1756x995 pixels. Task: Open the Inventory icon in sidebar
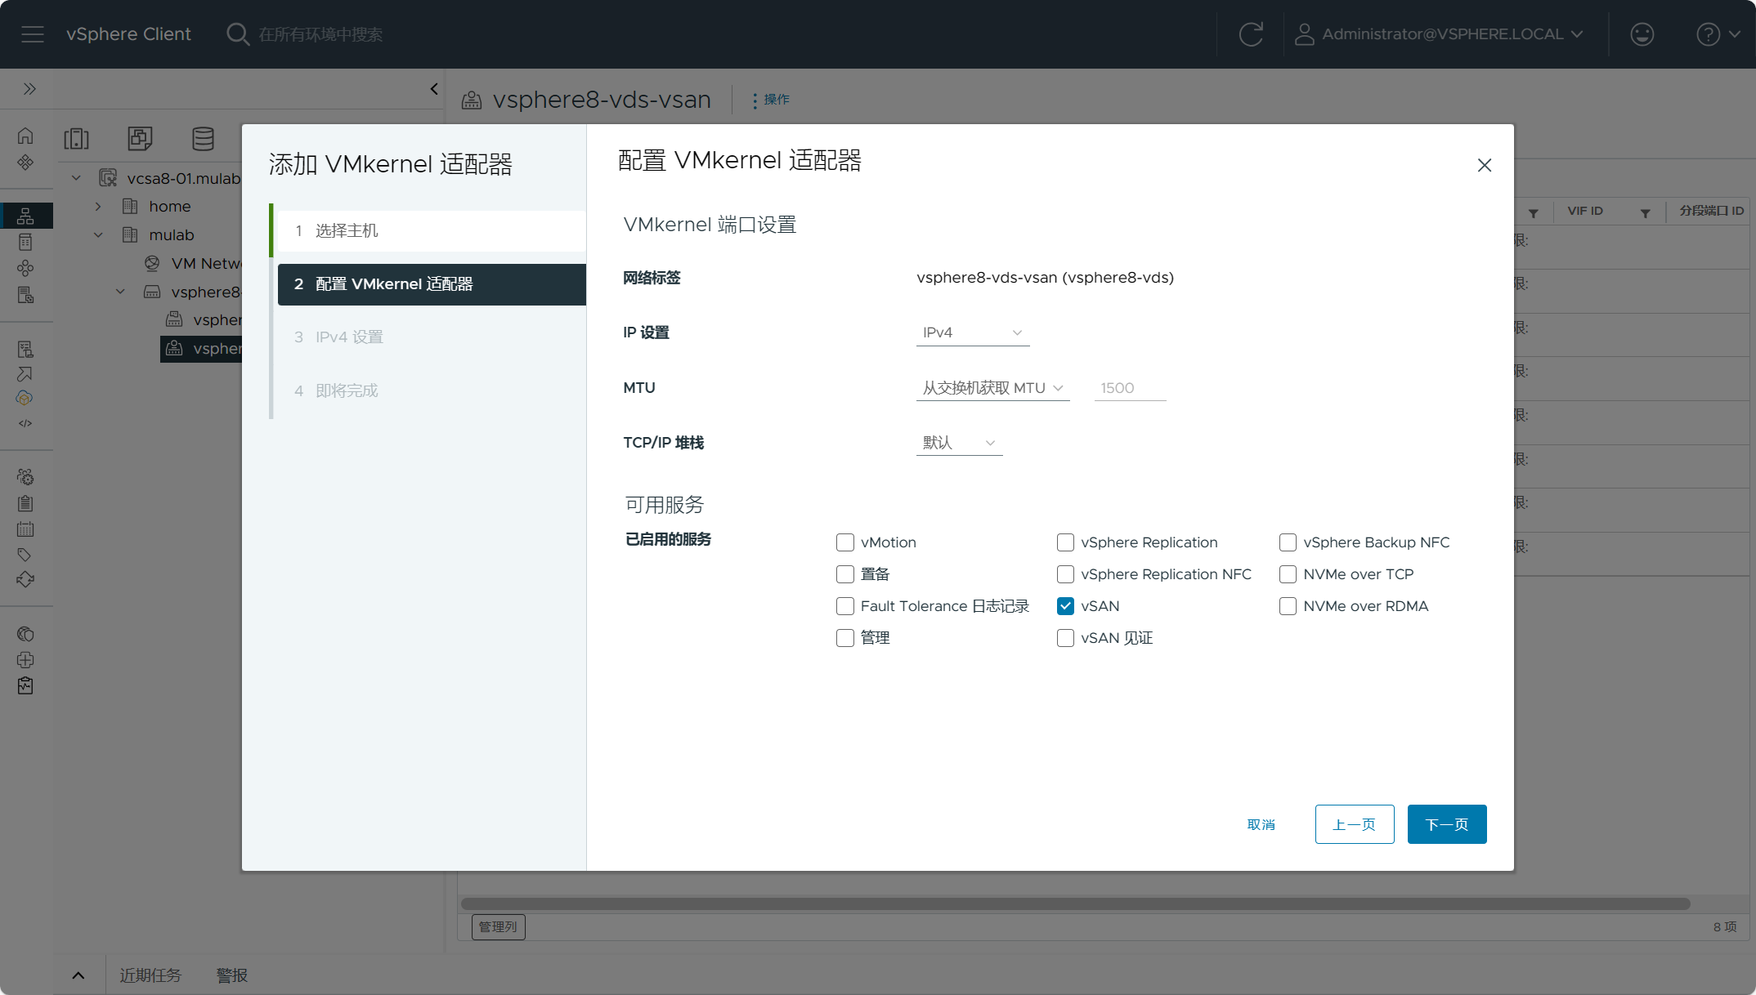click(25, 216)
